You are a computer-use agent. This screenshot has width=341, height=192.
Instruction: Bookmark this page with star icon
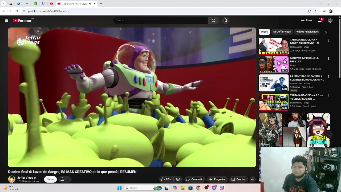click(315, 11)
